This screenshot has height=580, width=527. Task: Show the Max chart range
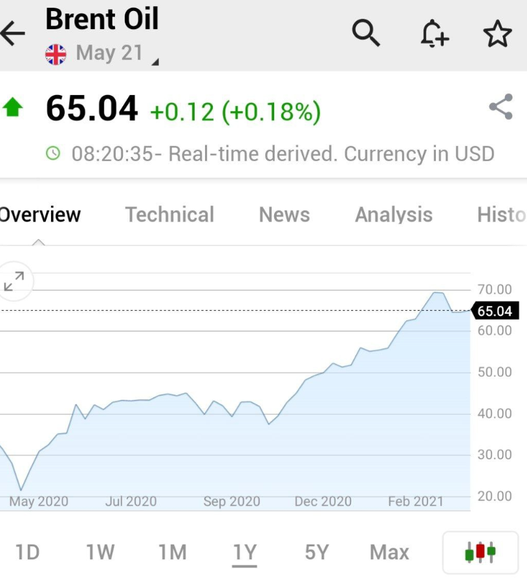pyautogui.click(x=389, y=552)
